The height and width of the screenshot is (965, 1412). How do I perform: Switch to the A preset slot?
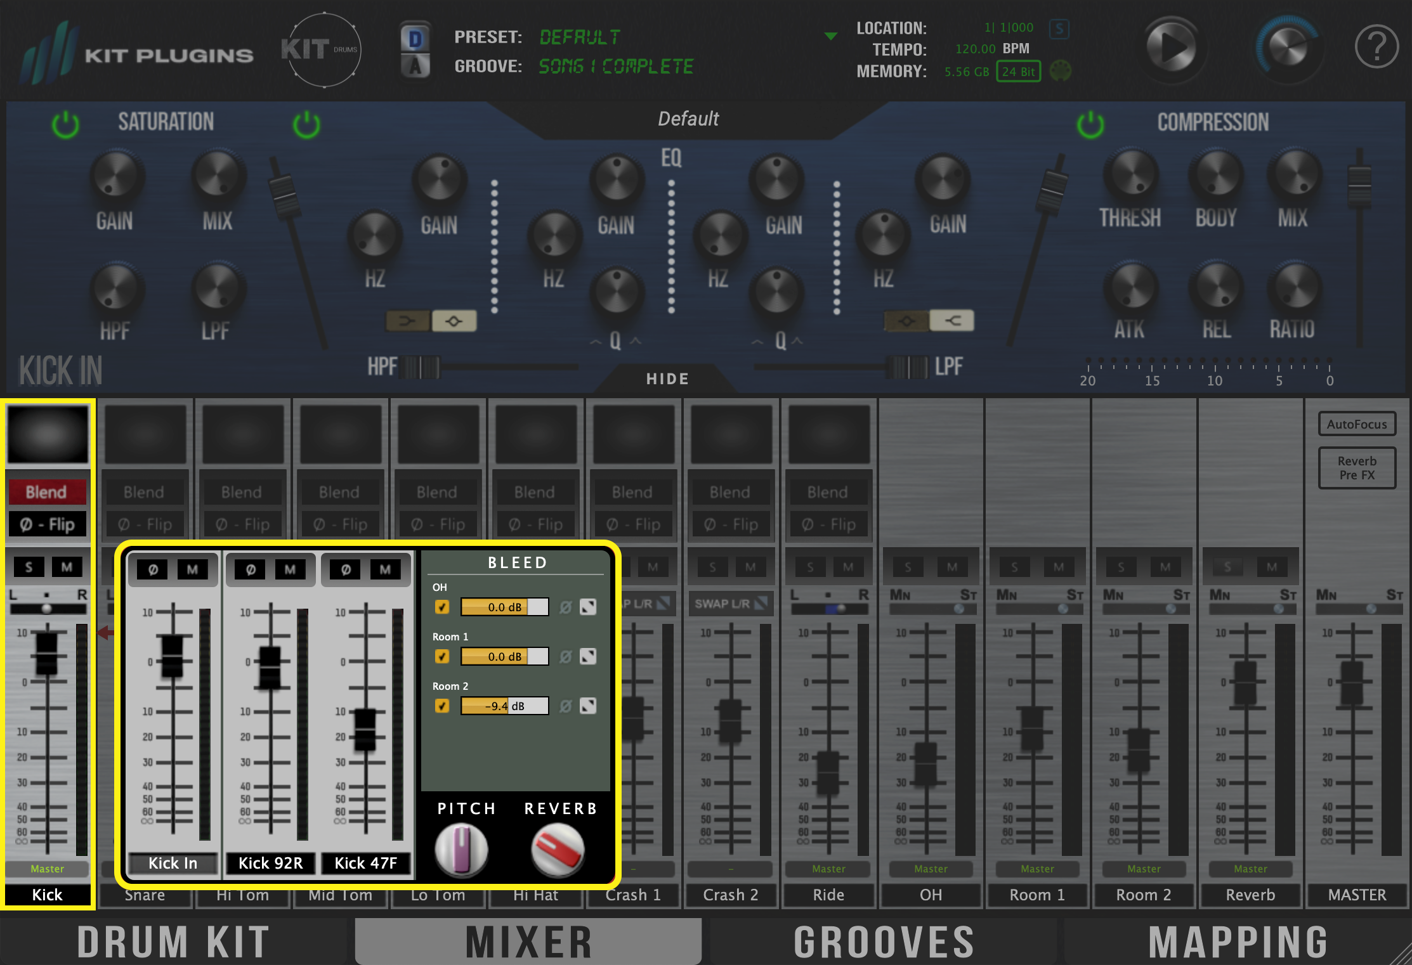(x=415, y=66)
